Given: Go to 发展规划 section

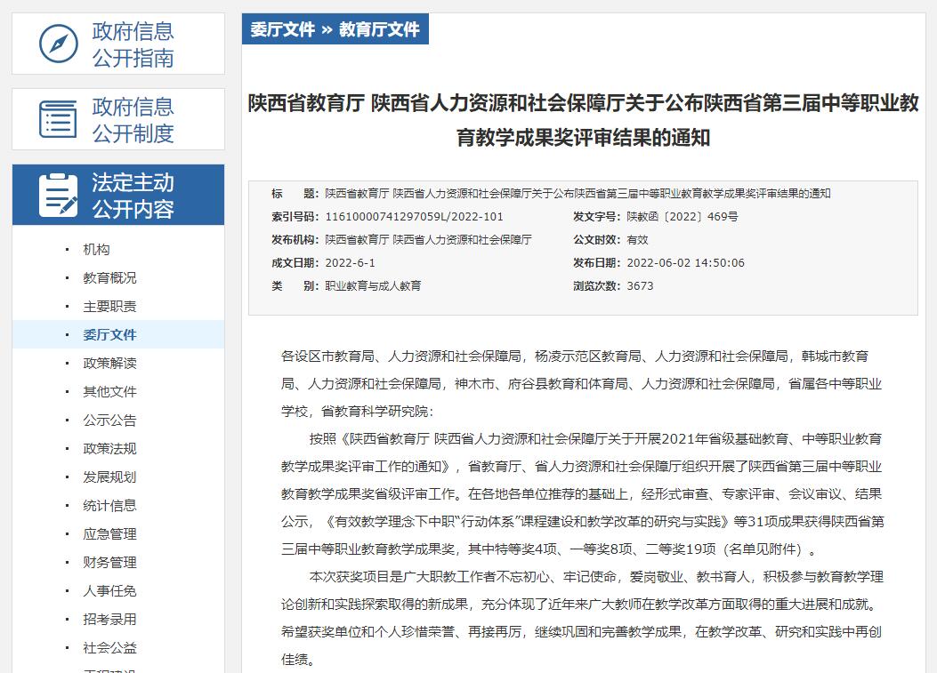Looking at the screenshot, I should coord(110,477).
